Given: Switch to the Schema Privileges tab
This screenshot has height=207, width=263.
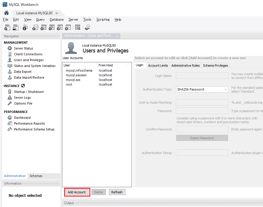Looking at the screenshot, I should (x=215, y=66).
